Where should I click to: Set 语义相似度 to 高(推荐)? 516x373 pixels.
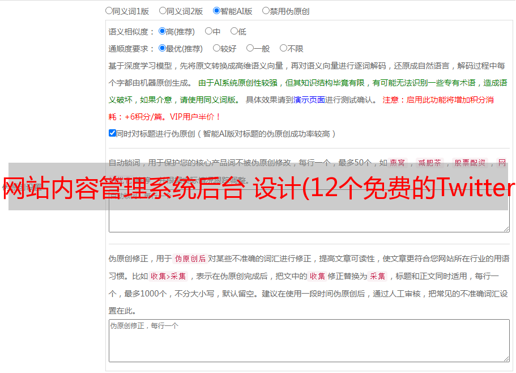point(162,31)
